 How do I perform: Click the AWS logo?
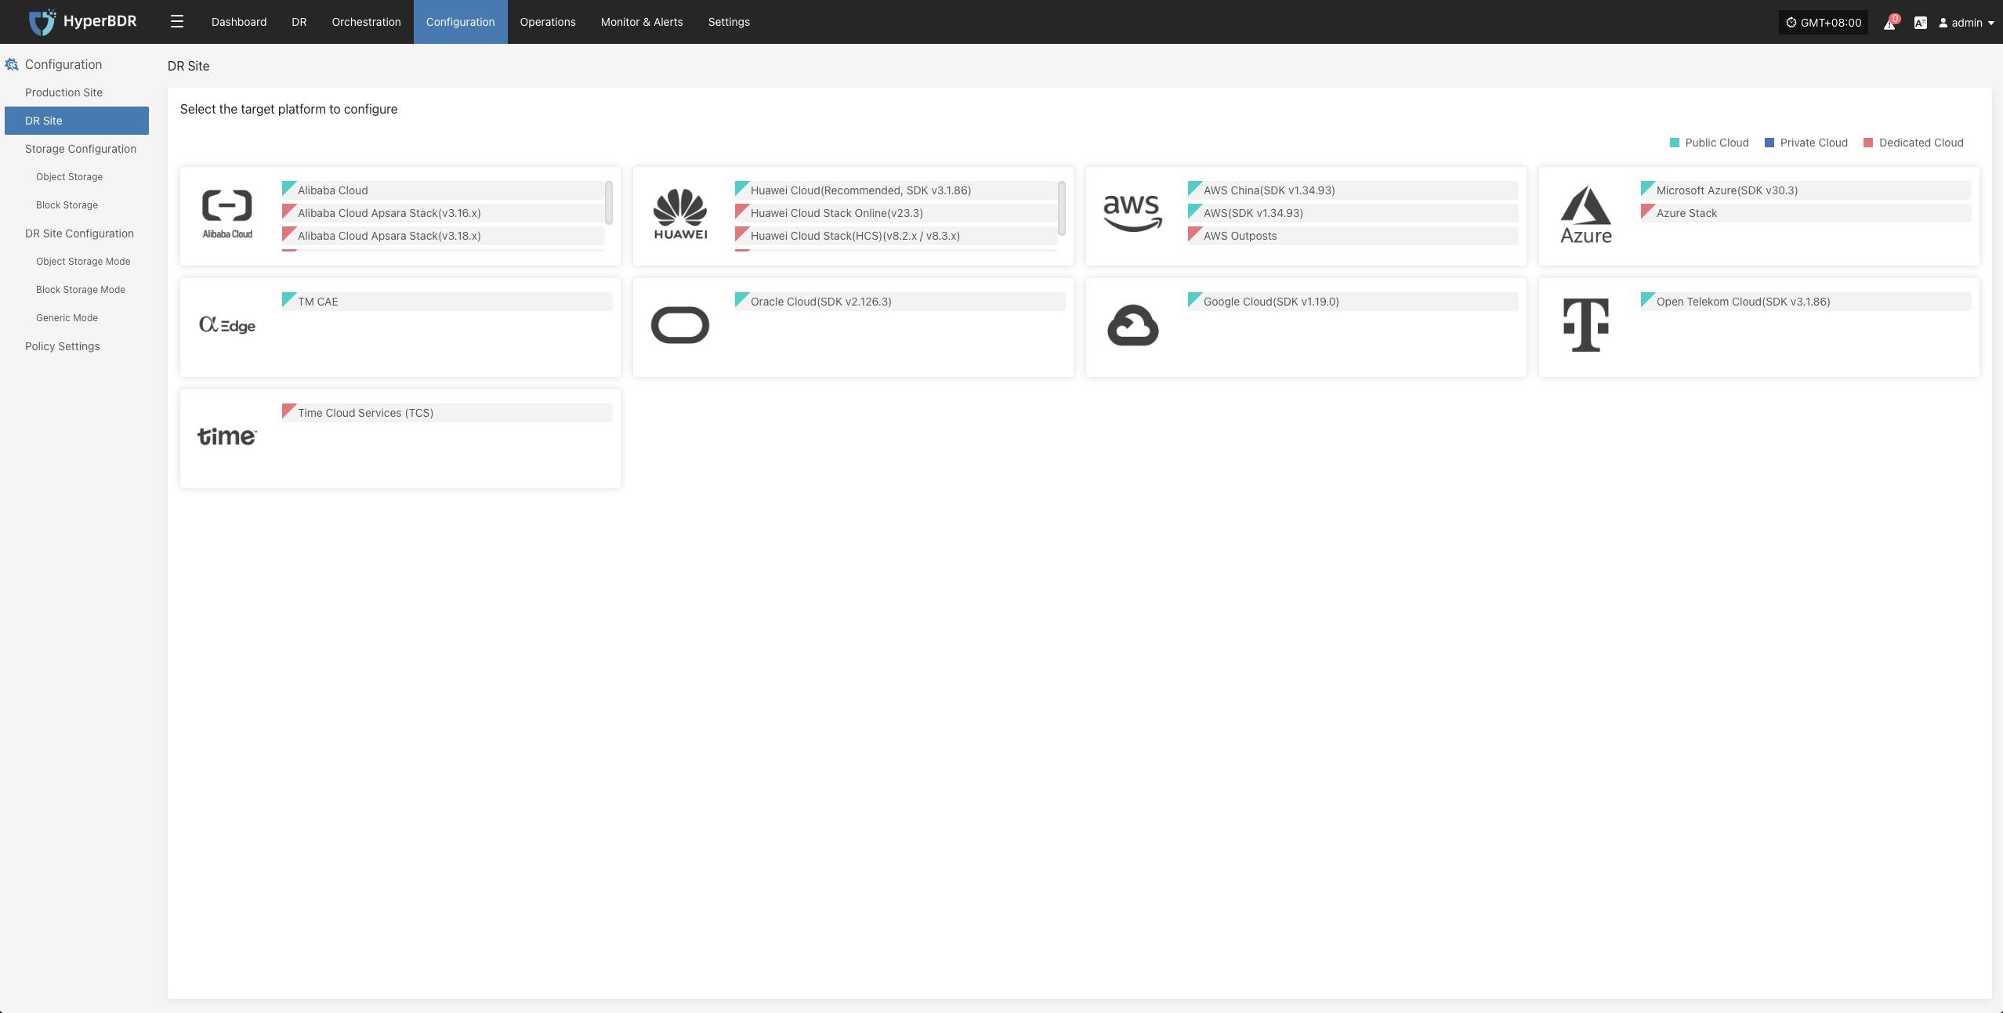1132,213
